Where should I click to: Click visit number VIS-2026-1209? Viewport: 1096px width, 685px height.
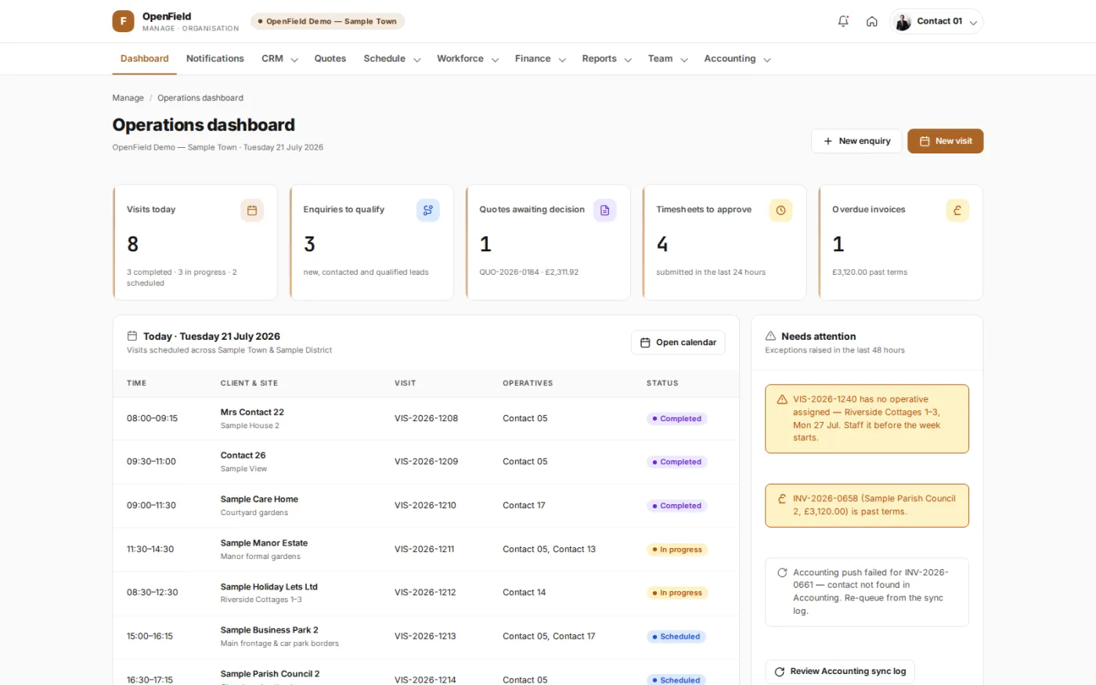(426, 461)
